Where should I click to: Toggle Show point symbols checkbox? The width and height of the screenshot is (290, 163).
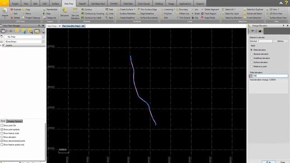[2, 129]
